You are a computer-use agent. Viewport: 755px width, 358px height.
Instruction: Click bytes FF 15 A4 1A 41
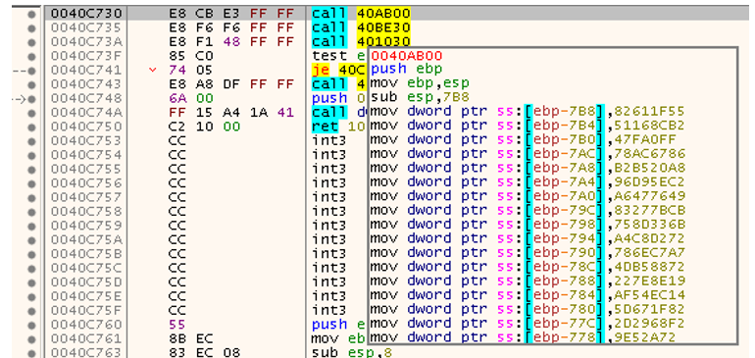[231, 113]
